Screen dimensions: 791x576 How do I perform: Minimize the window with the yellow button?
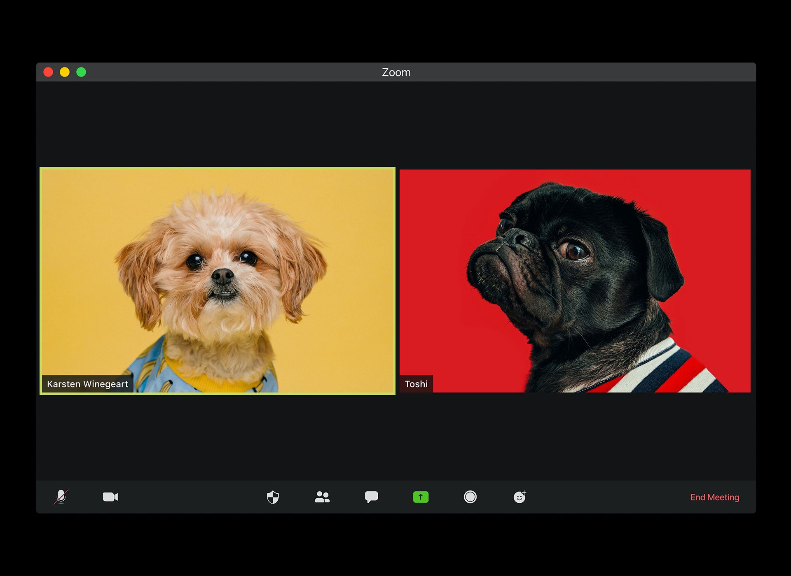65,72
